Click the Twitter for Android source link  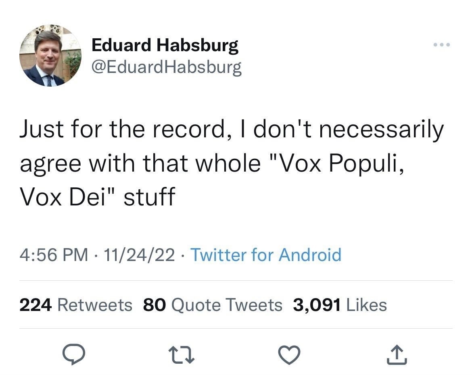pyautogui.click(x=265, y=255)
